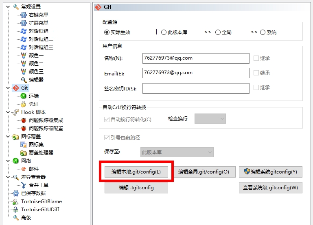Collapse the 常规设置 tree node
The width and height of the screenshot is (313, 225).
pos(8,7)
